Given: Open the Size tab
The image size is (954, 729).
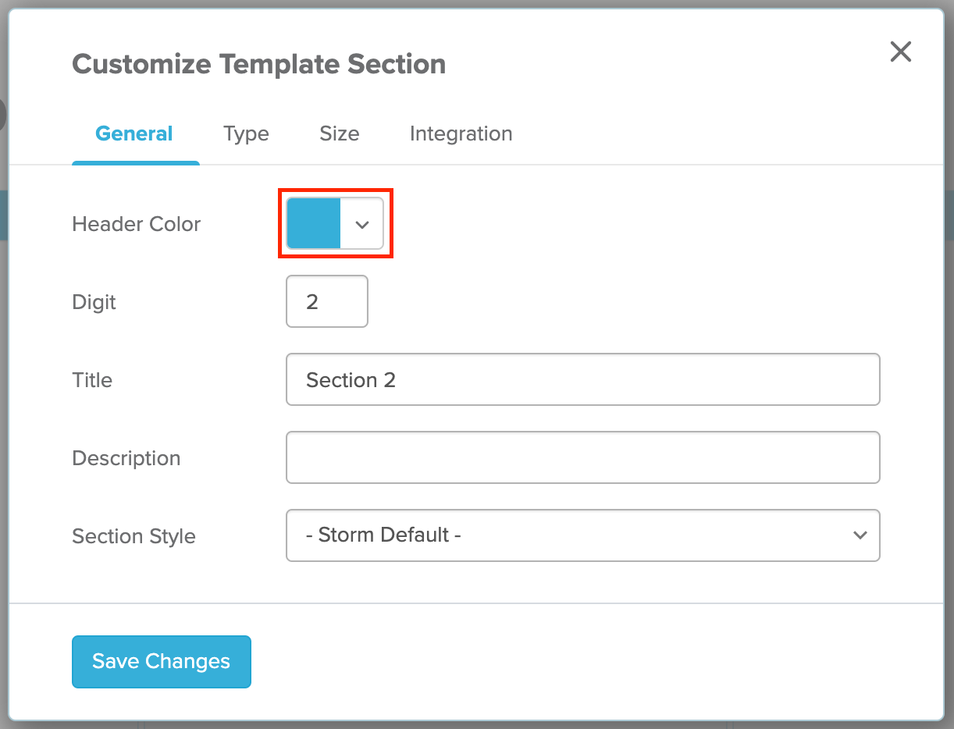Looking at the screenshot, I should pyautogui.click(x=340, y=133).
